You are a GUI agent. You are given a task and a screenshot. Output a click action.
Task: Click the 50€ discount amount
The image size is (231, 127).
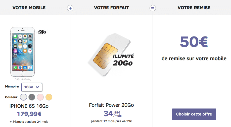tap(194, 42)
